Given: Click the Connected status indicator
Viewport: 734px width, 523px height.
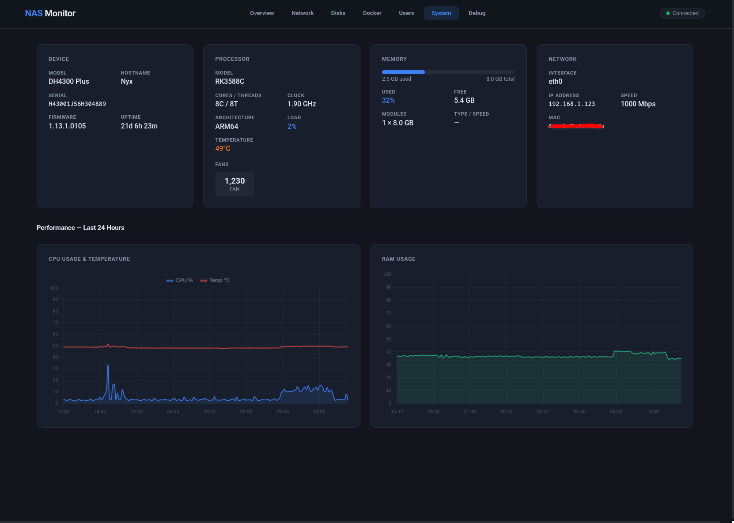Looking at the screenshot, I should [682, 13].
